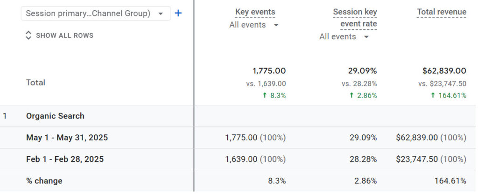478x195 pixels.
Task: Click the $23,747.50 (100%) February revenue cell
Action: (x=430, y=159)
